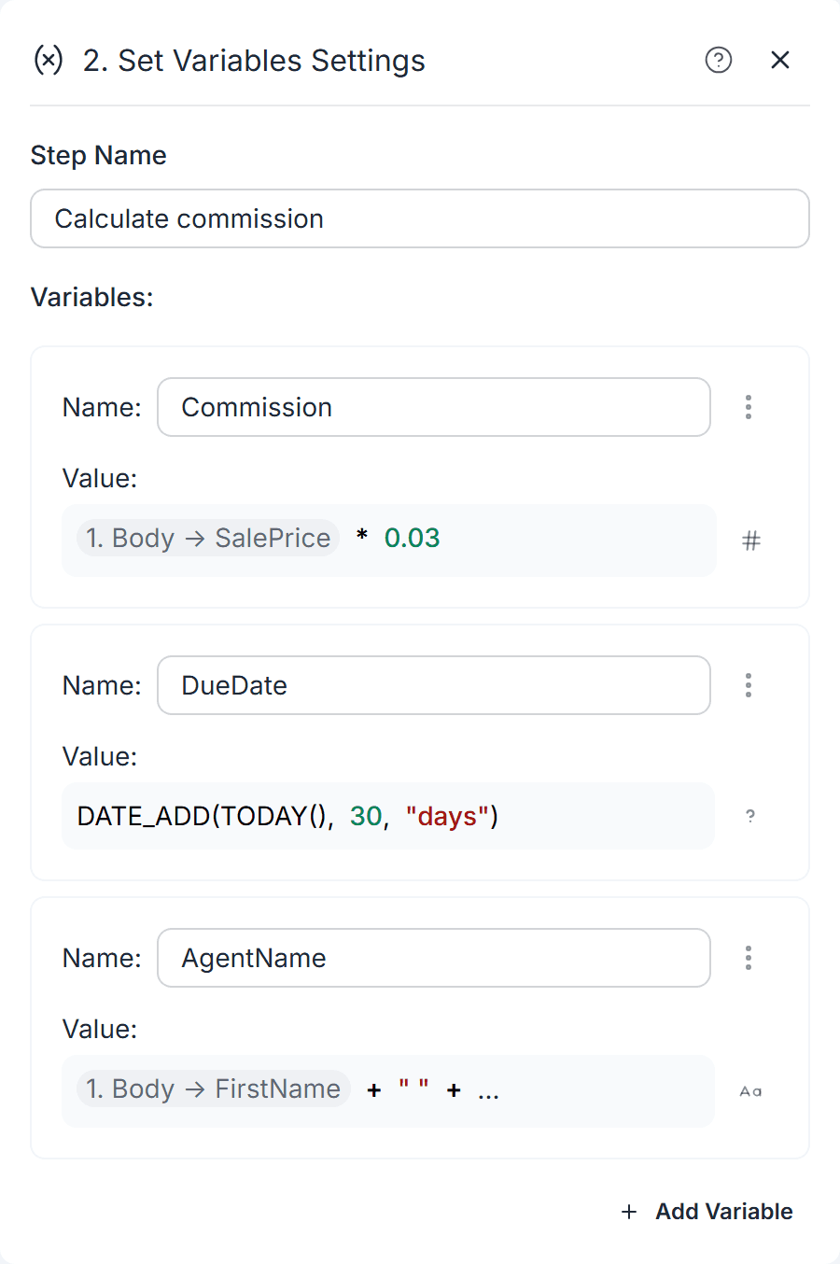Click the DATE_ADD(TODAY(), 30, "days") formula field

pyautogui.click(x=388, y=816)
